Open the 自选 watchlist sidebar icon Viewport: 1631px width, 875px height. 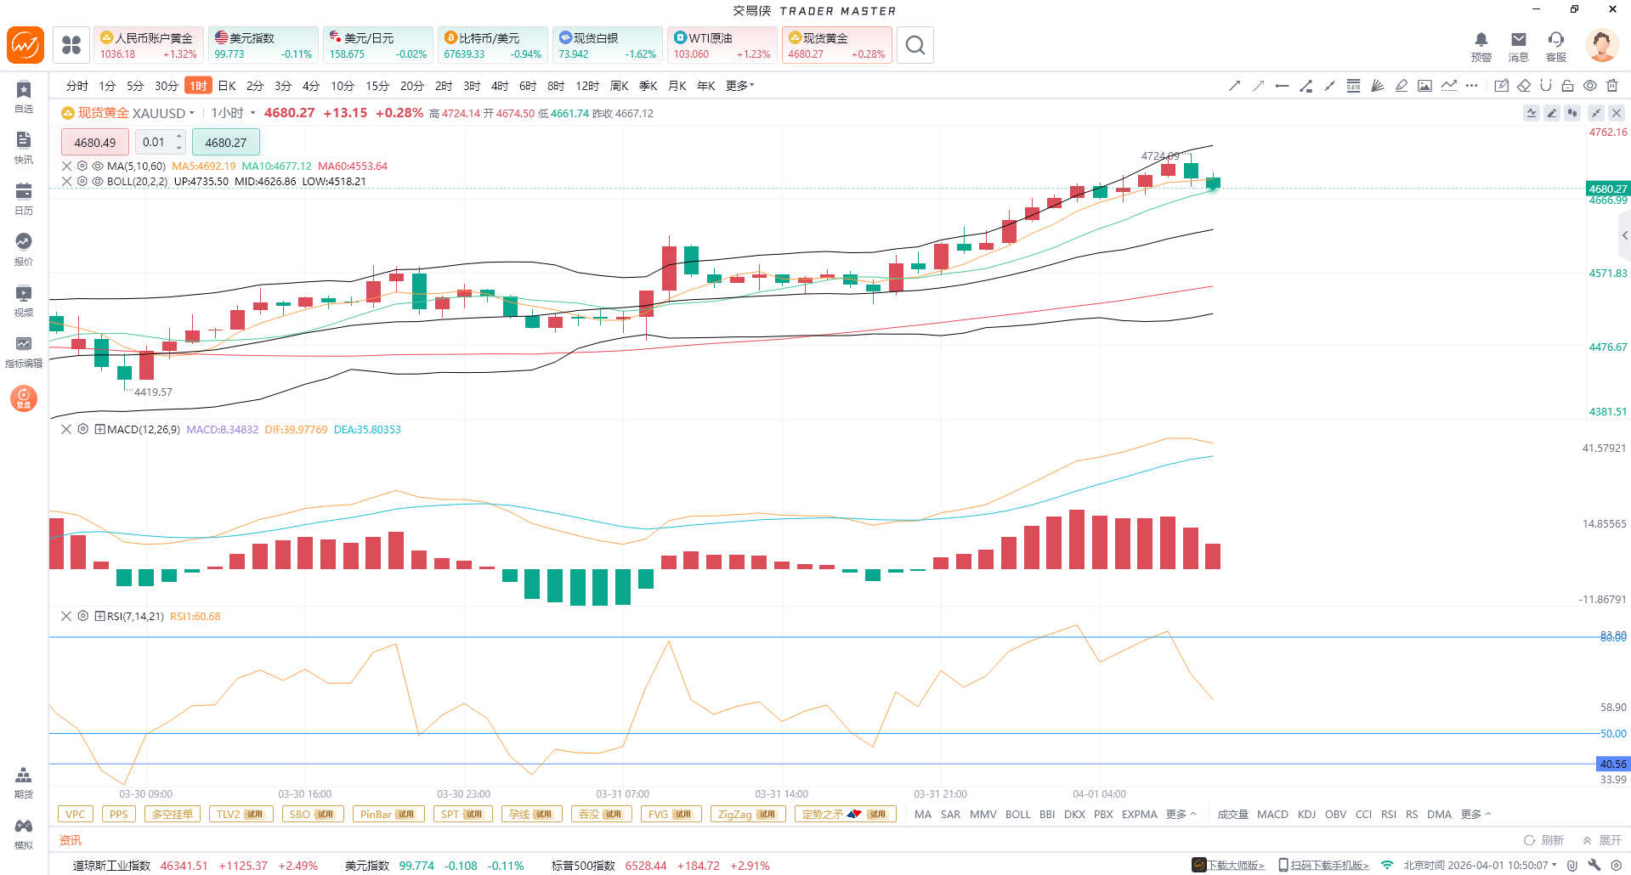[24, 97]
